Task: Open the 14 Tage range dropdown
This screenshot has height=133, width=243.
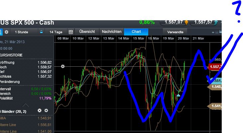Action: pos(56,32)
